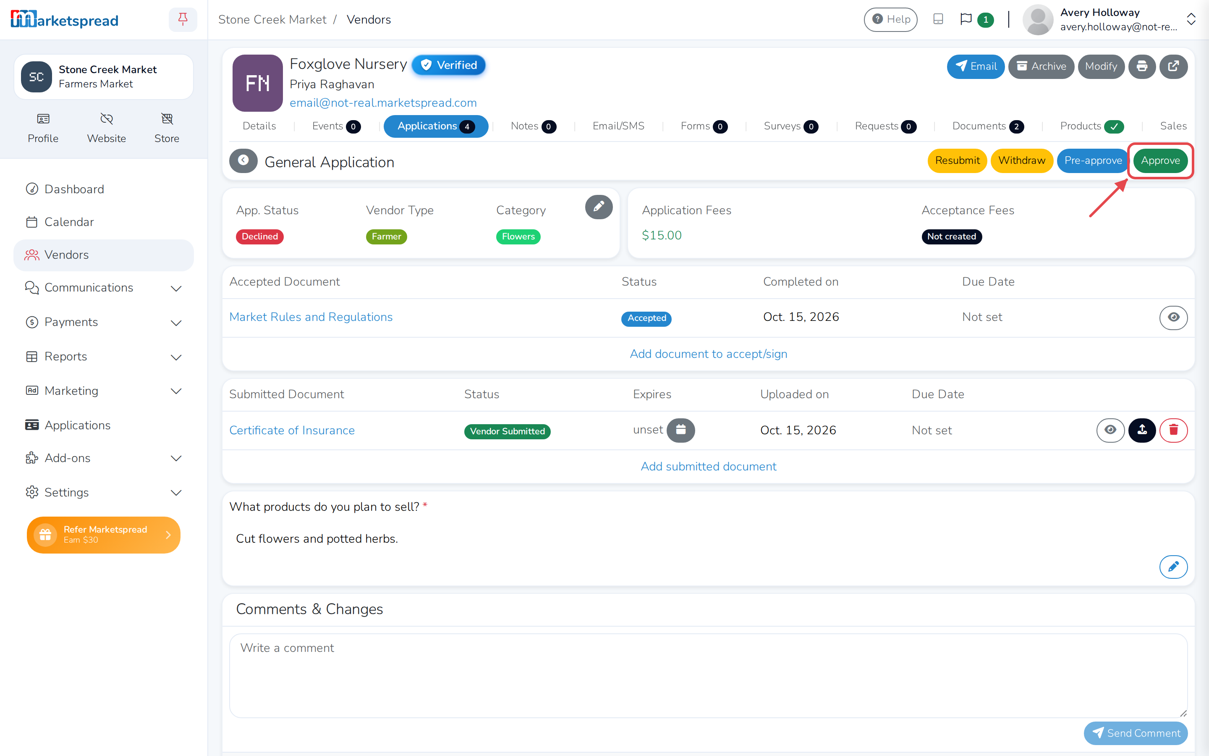Switch to the Forms tab
1209x756 pixels.
tap(704, 126)
